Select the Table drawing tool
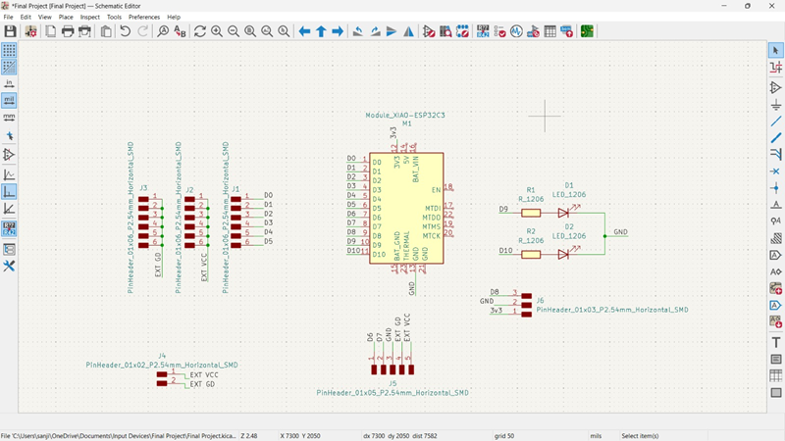The width and height of the screenshot is (785, 441). pos(776,376)
